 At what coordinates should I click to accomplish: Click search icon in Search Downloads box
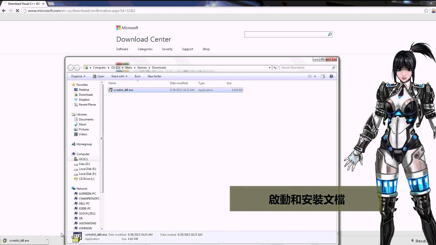[333, 67]
